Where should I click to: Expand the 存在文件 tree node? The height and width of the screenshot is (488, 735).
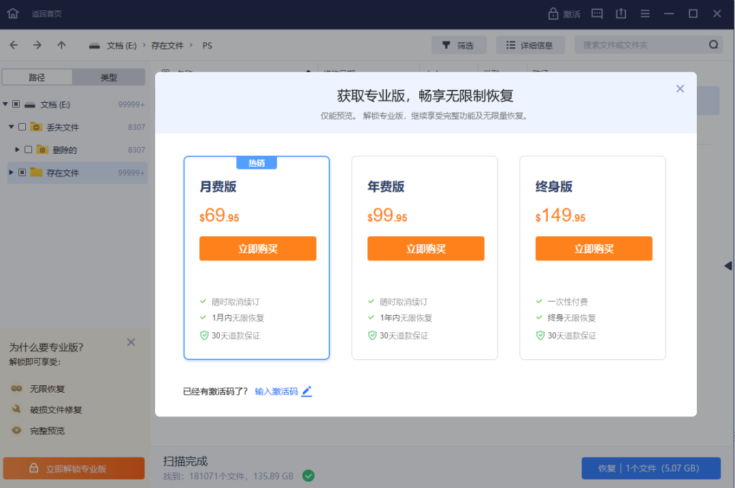tap(11, 173)
